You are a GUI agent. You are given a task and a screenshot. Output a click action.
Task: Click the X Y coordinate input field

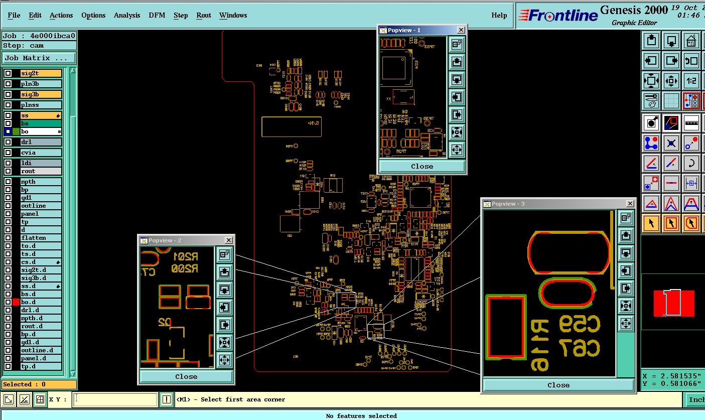(115, 400)
